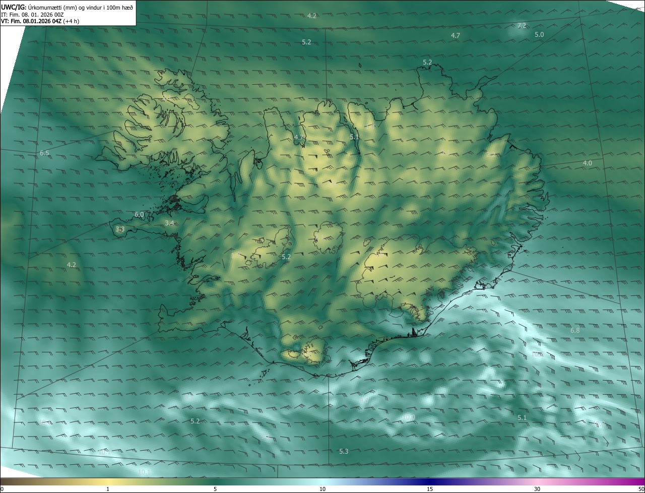Screen dimensions: 645x493
Task: Click the color bar tick label '50'
Action: [641, 489]
